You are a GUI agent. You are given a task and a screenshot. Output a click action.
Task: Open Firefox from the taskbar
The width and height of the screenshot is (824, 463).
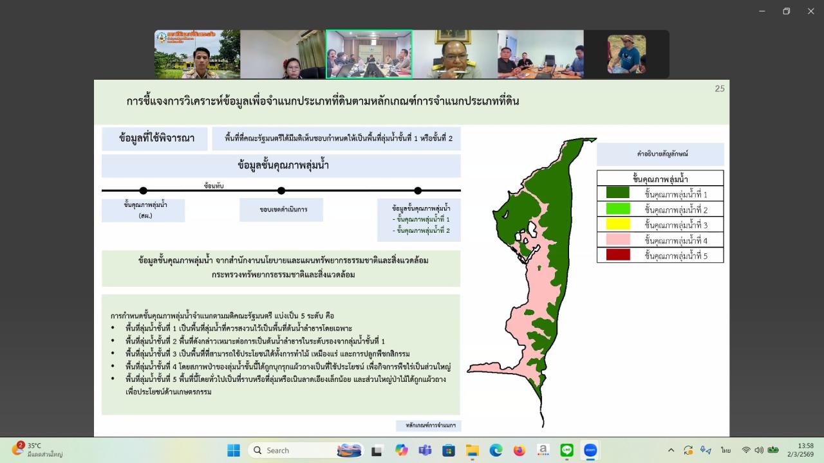(519, 450)
